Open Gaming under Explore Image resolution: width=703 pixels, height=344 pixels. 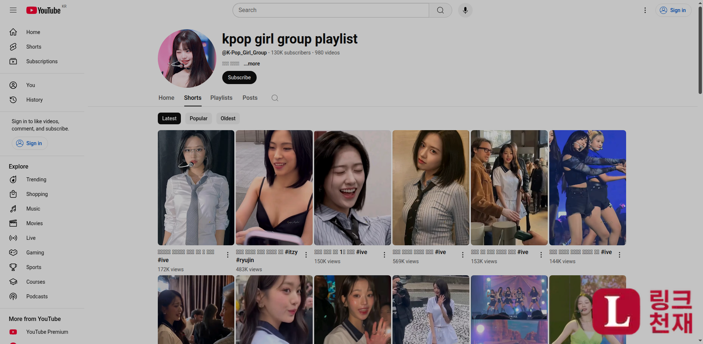42,253
